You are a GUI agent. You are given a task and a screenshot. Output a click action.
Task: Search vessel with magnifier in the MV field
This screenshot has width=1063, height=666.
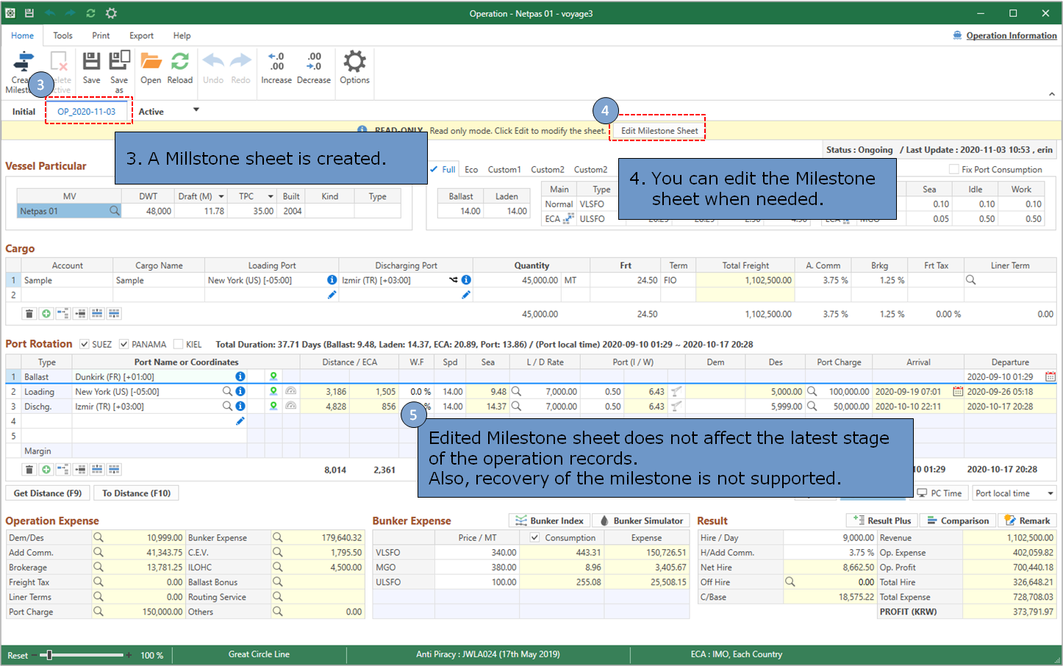point(114,211)
